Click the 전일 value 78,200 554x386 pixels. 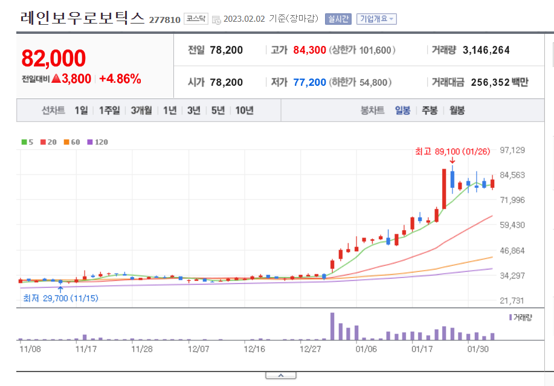[226, 50]
